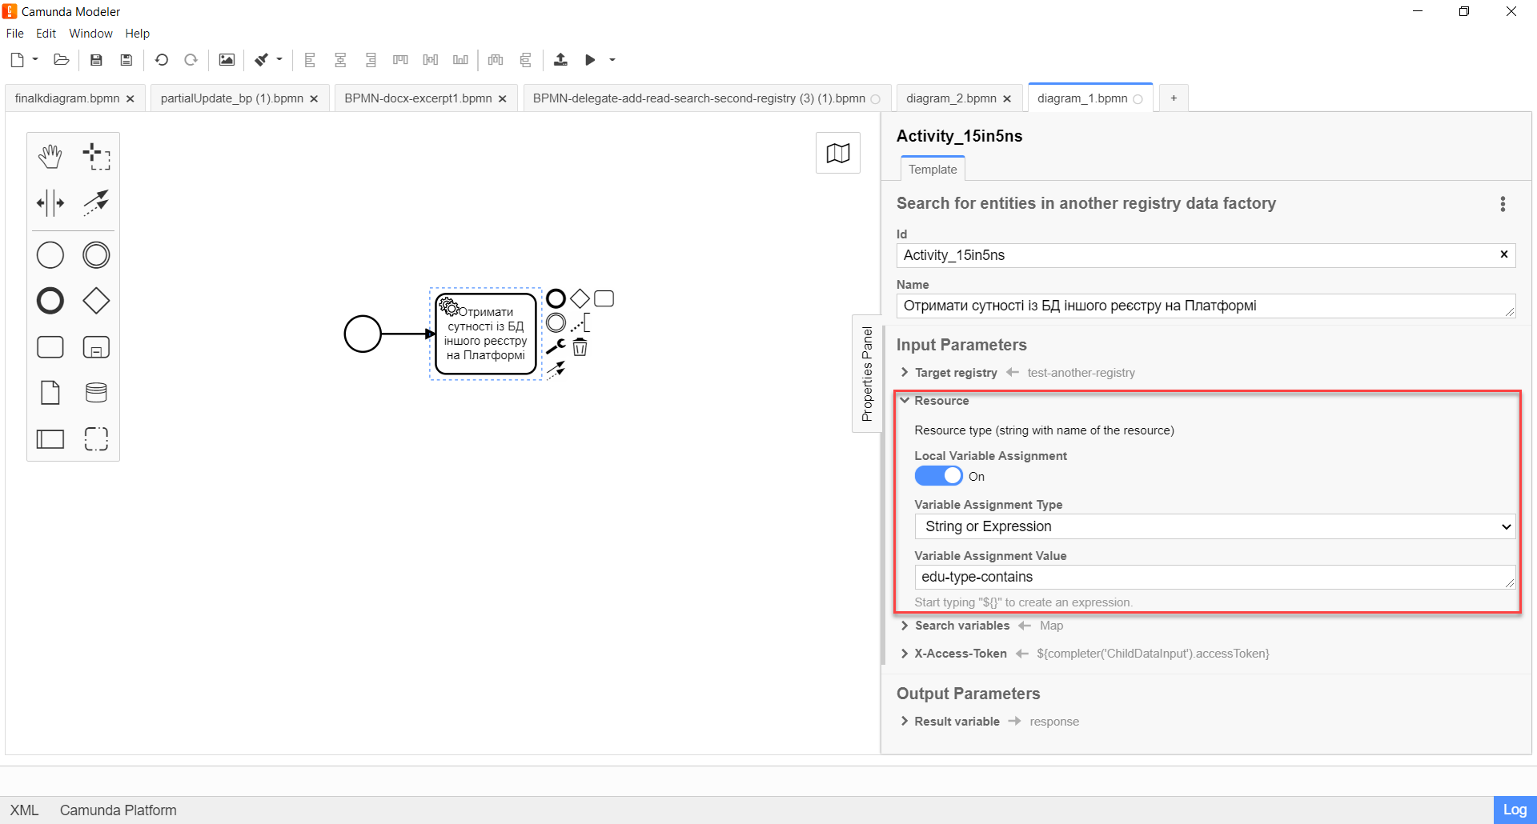This screenshot has height=824, width=1537.
Task: Append End Event from context pad
Action: coord(556,299)
